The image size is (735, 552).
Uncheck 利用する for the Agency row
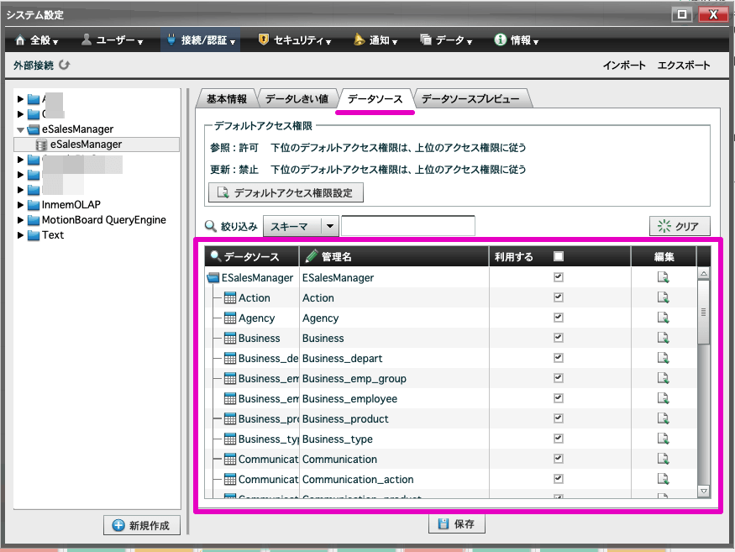click(559, 317)
